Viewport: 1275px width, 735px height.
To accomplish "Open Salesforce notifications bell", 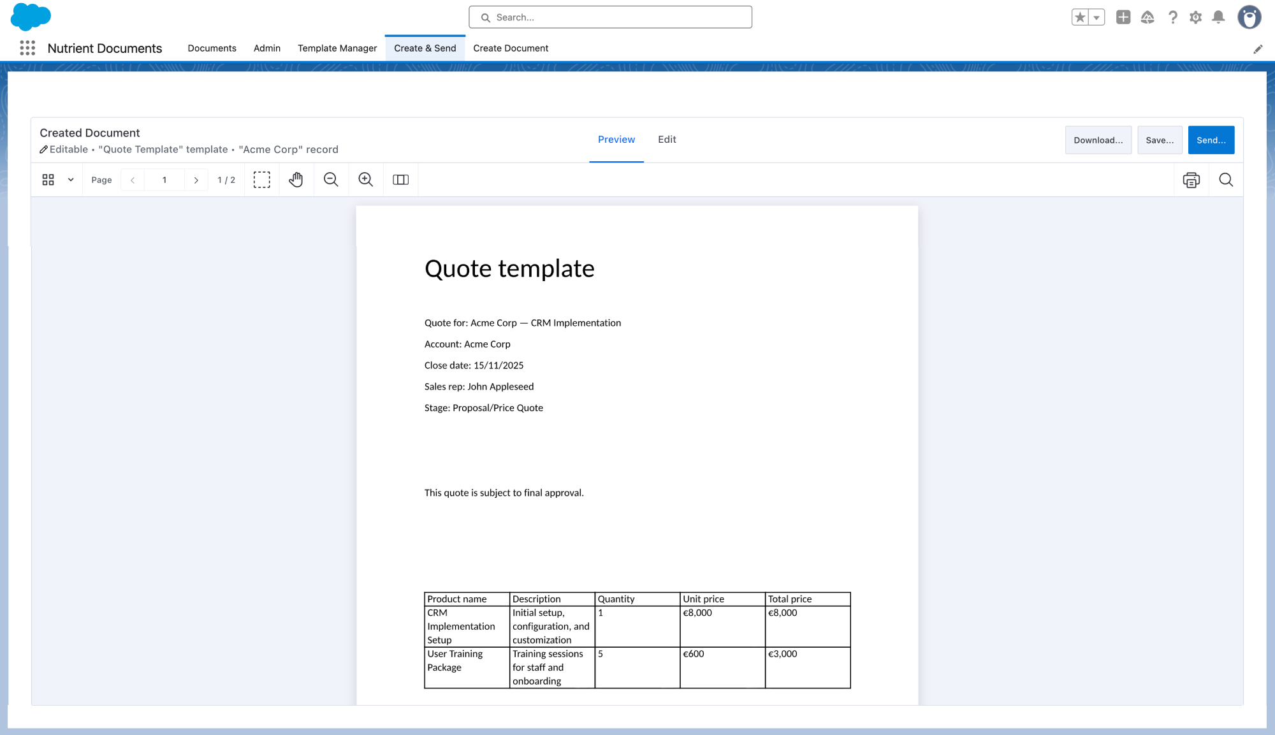I will click(1218, 17).
